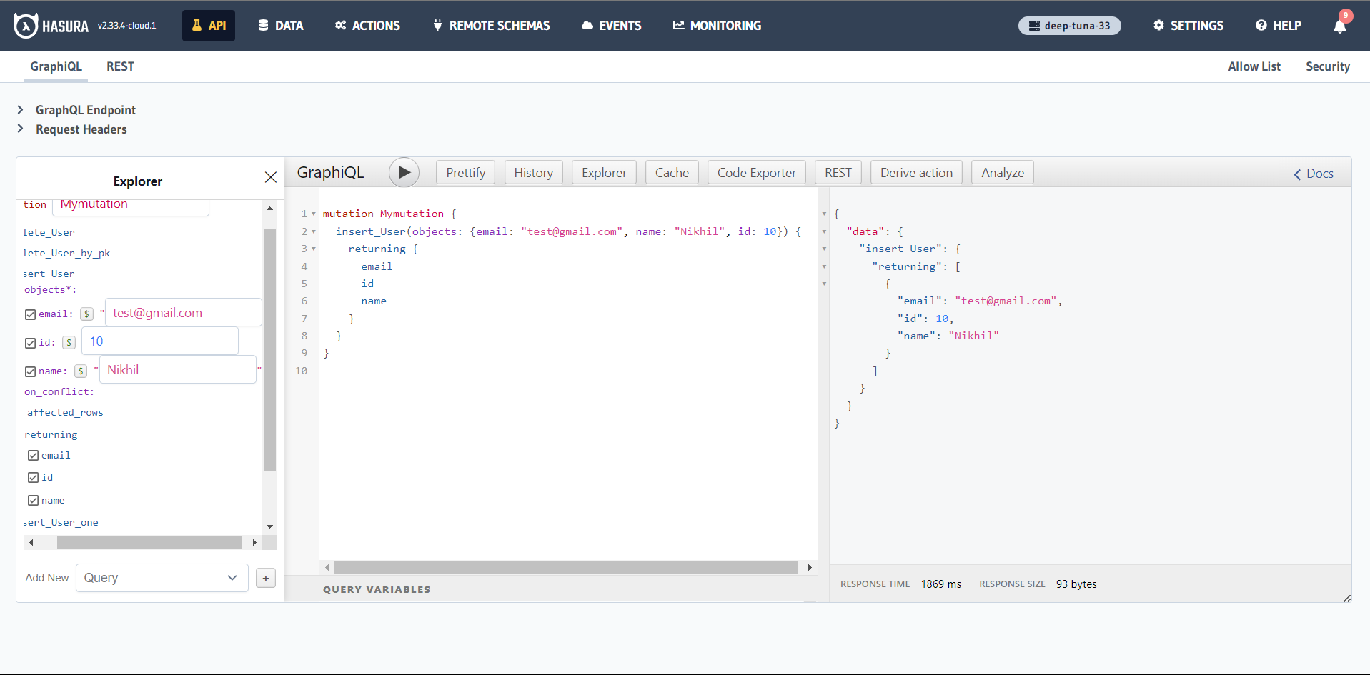Switch to the REST sub-tab
Viewport: 1370px width, 675px height.
point(120,66)
